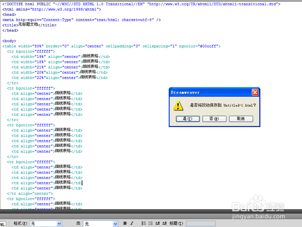Click the td width="20%" code line
Screen dimensions: 302x227
60,72
